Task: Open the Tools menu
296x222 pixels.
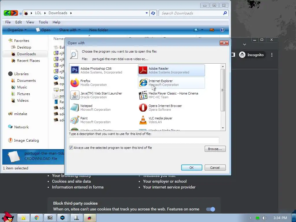Action: (x=43, y=22)
